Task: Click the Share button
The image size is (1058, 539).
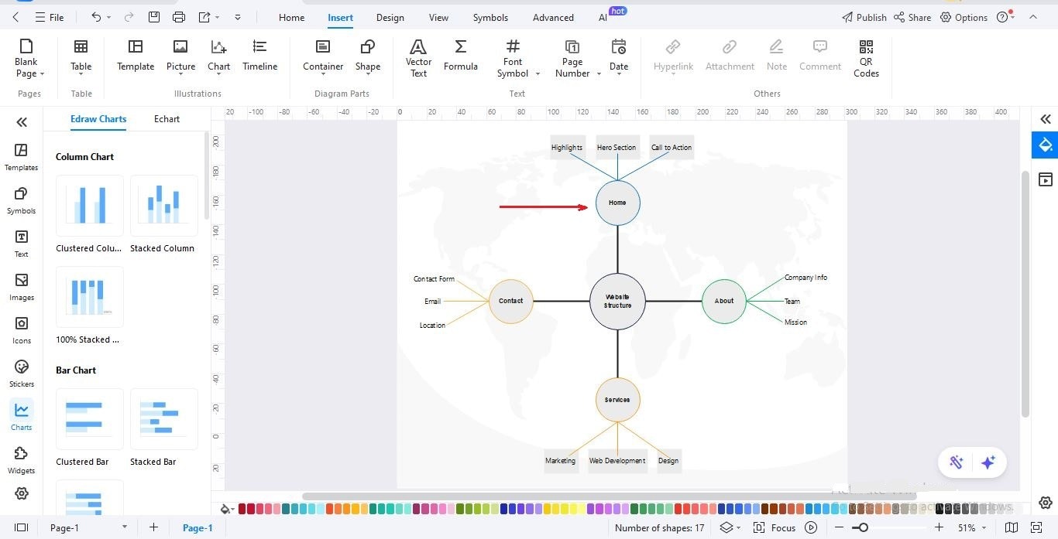Action: tap(912, 17)
